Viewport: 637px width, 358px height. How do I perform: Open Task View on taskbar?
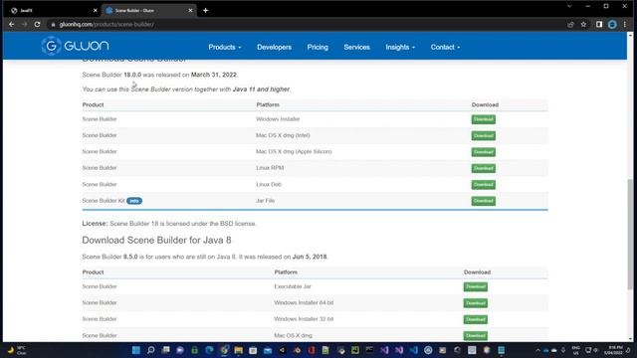(165, 350)
